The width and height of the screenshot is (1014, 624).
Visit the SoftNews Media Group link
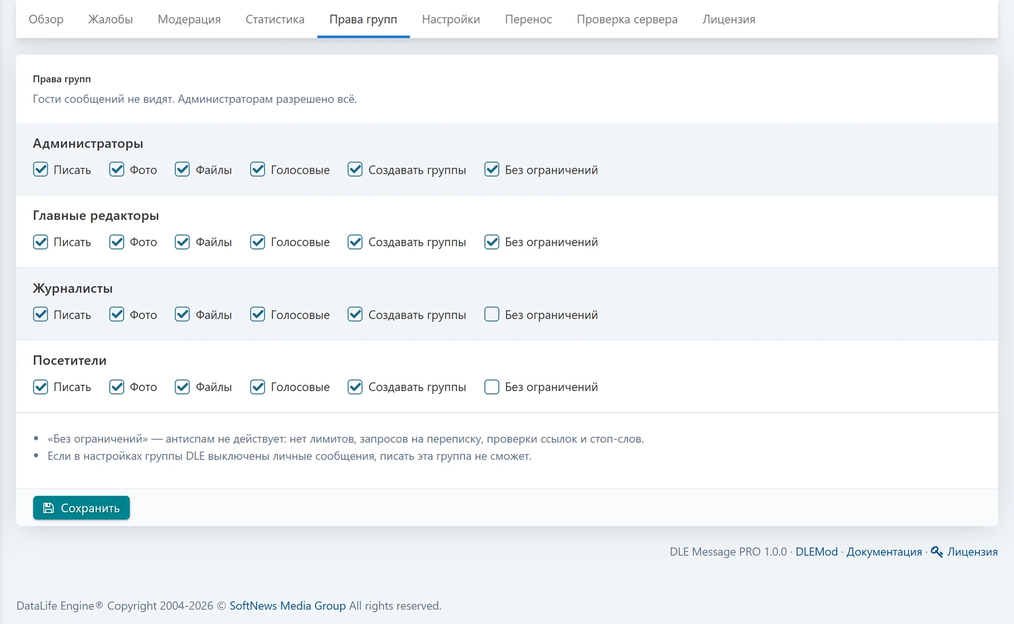288,606
